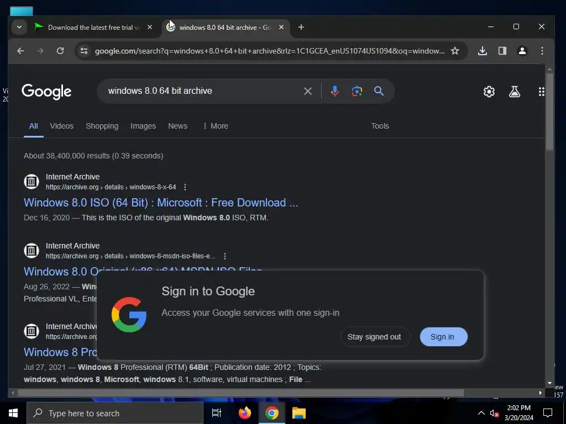Screen dimensions: 566x424
Task: Bookmark this page with the star icon
Action: (x=455, y=51)
